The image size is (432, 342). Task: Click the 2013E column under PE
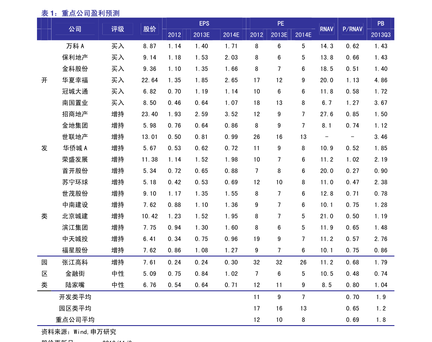[x=279, y=35]
